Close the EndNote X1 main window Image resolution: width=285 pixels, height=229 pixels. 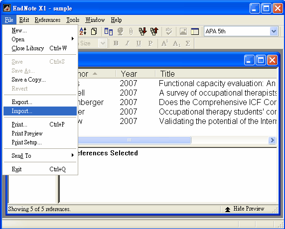point(278,8)
